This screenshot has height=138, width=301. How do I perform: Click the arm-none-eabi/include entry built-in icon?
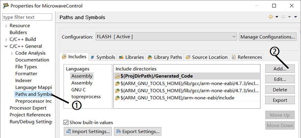[x=117, y=98]
